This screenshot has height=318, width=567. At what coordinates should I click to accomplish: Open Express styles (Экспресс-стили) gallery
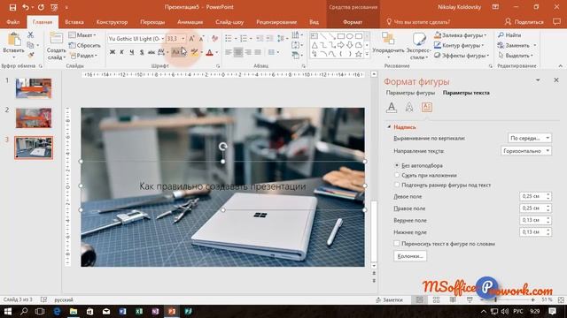[x=419, y=45]
